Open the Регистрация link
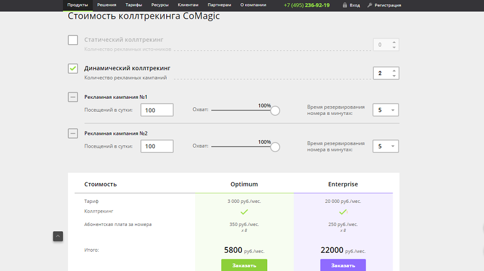Image resolution: width=484 pixels, height=271 pixels. 388,5
